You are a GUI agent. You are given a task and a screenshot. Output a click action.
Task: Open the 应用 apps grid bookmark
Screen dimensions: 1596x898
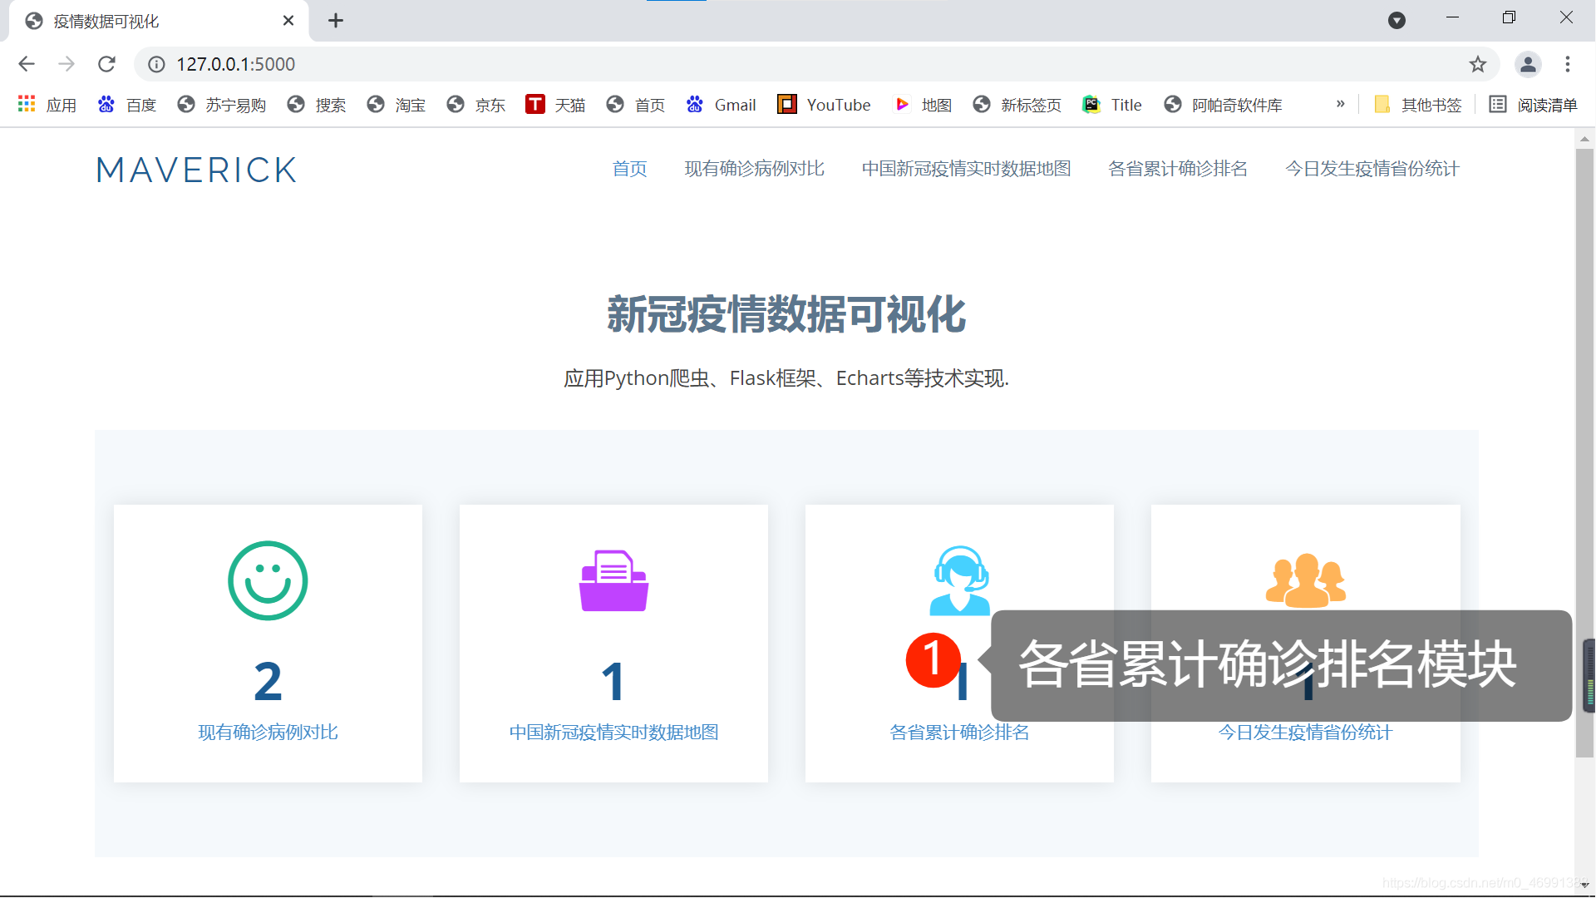tap(47, 105)
